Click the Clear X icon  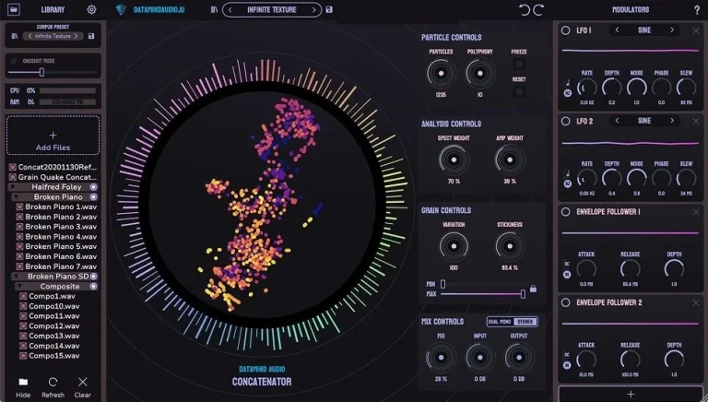pos(83,382)
